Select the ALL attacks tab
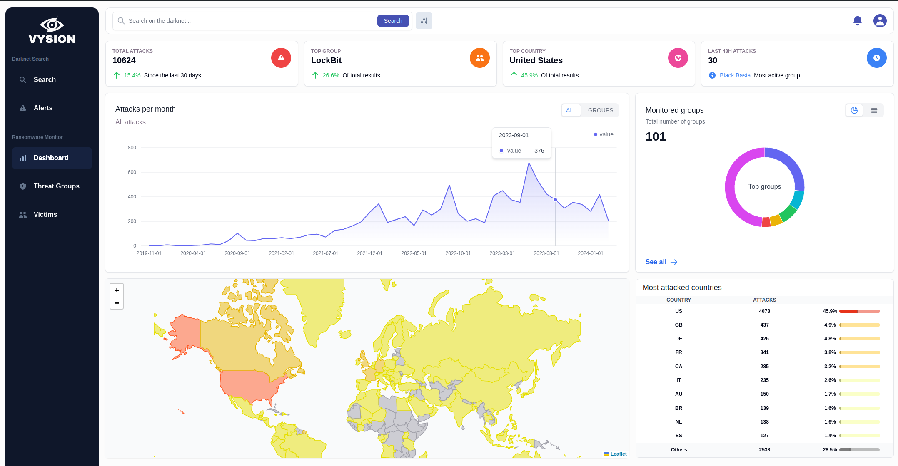Viewport: 898px width, 466px height. [571, 110]
